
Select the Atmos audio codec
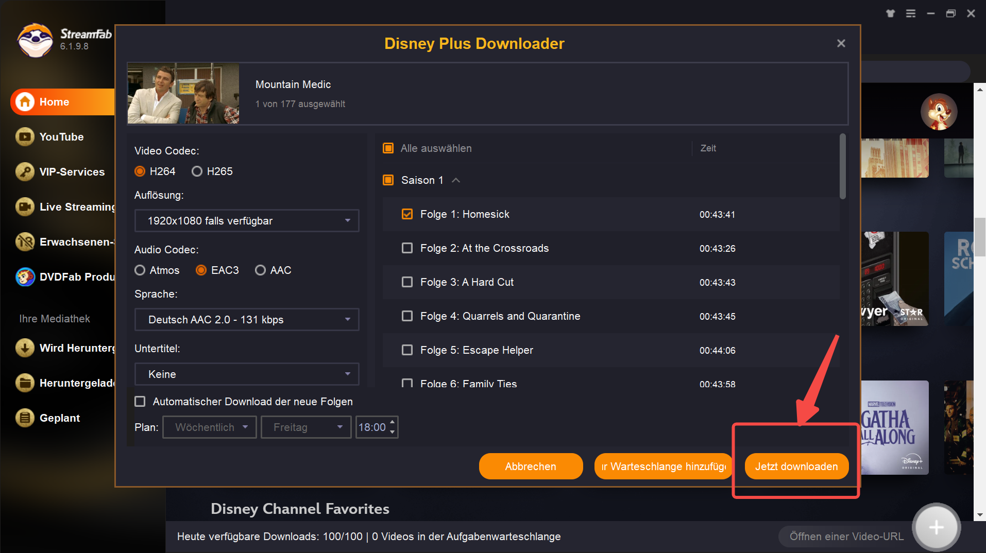click(140, 270)
